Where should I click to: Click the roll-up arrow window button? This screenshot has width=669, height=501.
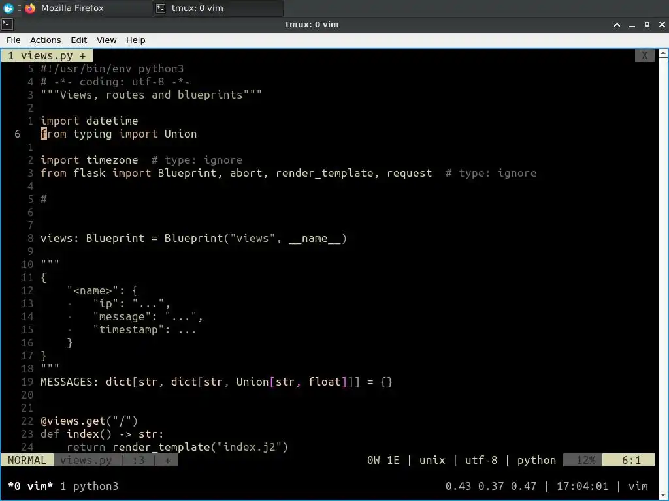point(617,25)
